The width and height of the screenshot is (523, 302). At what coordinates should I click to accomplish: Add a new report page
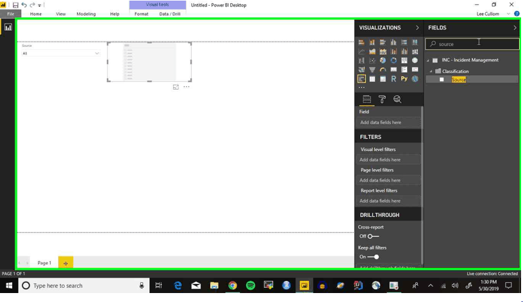pos(66,263)
